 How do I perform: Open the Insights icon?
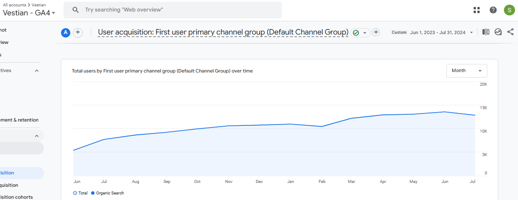coord(498,32)
